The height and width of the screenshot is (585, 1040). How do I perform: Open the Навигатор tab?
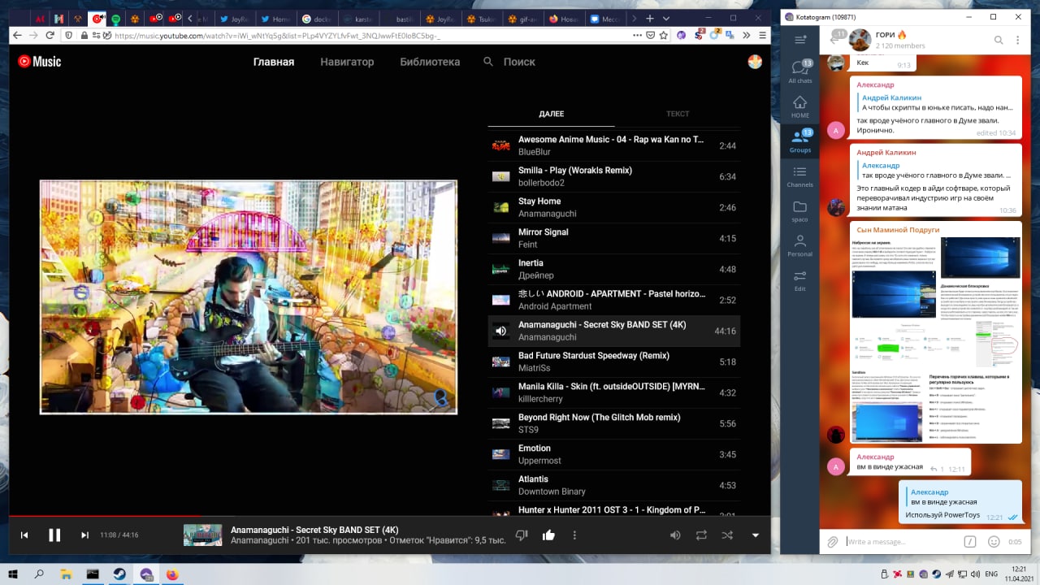coord(347,62)
